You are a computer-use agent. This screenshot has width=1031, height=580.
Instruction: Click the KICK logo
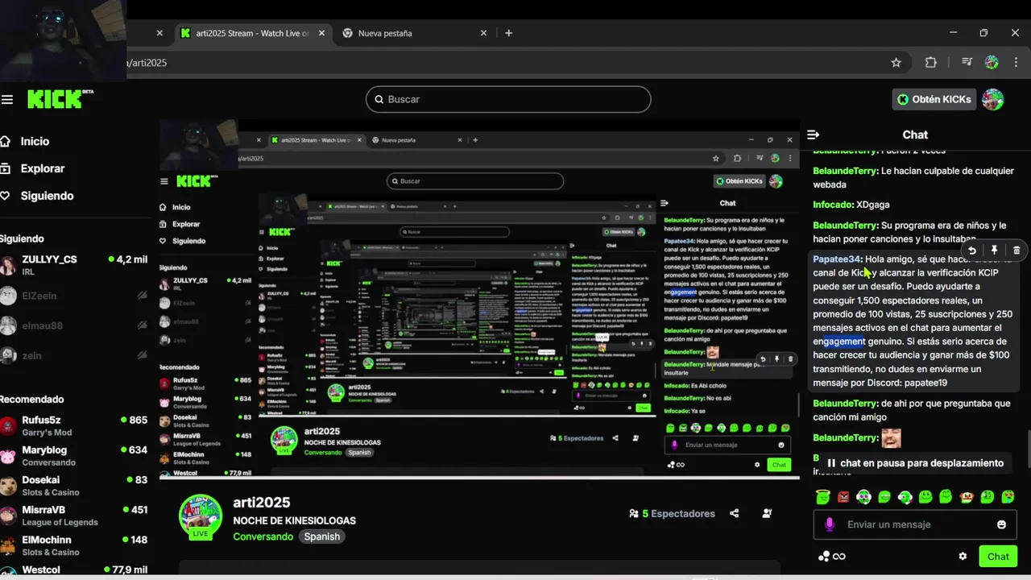point(60,99)
